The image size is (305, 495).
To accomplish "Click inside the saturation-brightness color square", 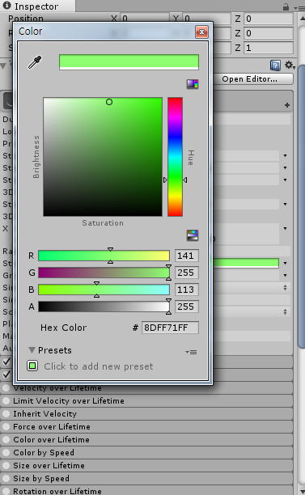I will (x=103, y=157).
